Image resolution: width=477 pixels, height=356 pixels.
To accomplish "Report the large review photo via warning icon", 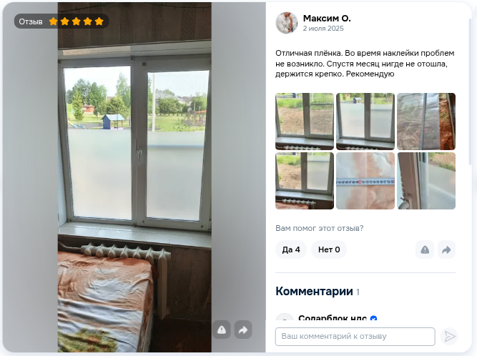I will coord(222,330).
